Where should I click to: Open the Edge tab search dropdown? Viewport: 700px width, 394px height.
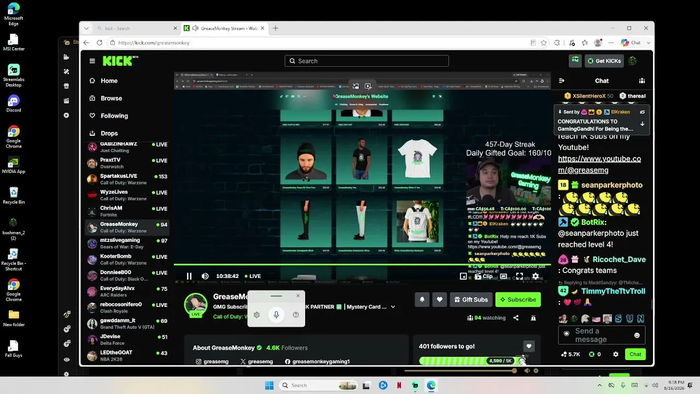click(x=86, y=28)
